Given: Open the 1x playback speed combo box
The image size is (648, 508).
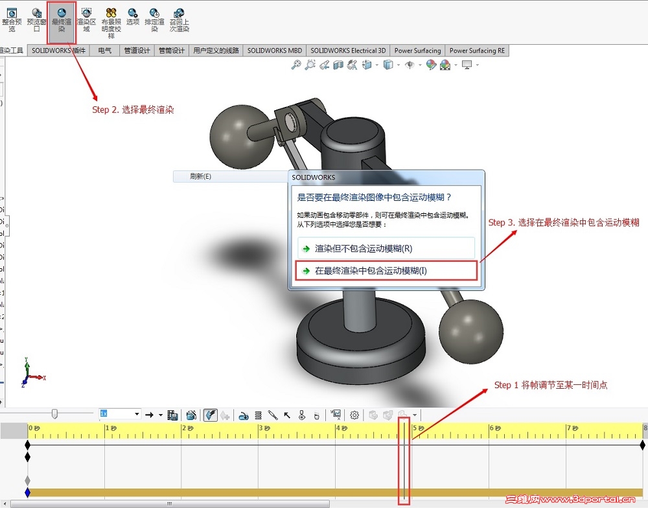Looking at the screenshot, I should click(120, 414).
